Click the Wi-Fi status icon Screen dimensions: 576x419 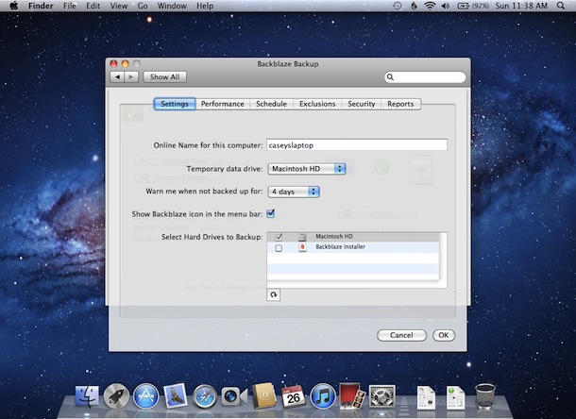(x=431, y=6)
